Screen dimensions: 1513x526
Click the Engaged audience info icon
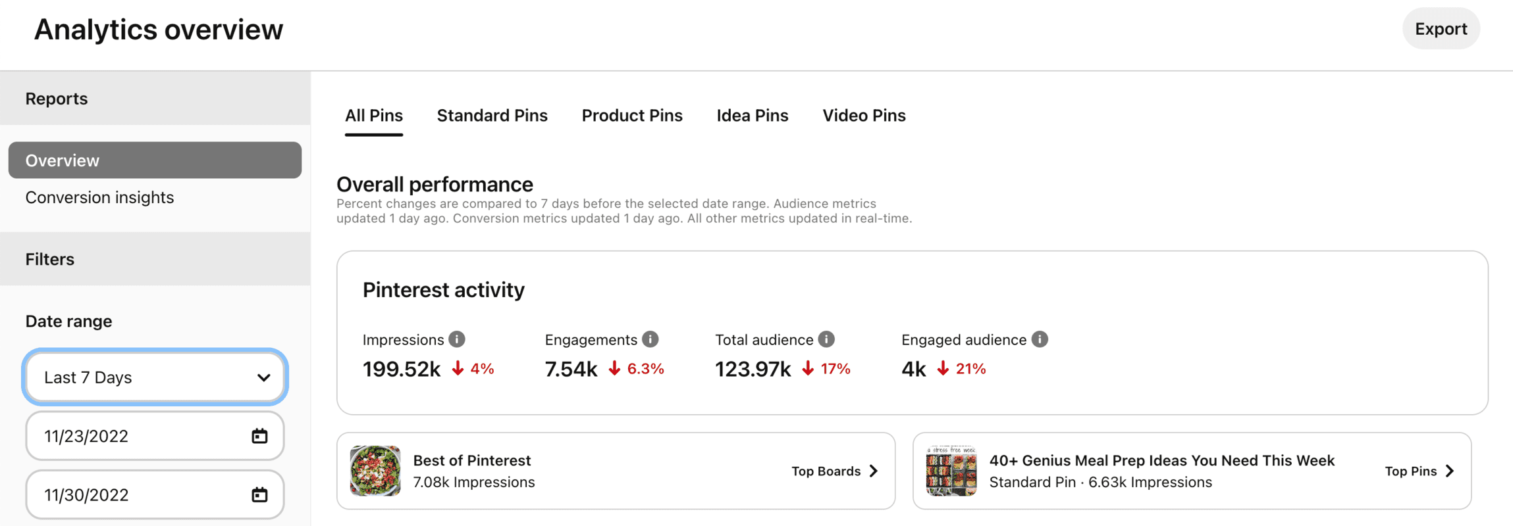(1039, 339)
